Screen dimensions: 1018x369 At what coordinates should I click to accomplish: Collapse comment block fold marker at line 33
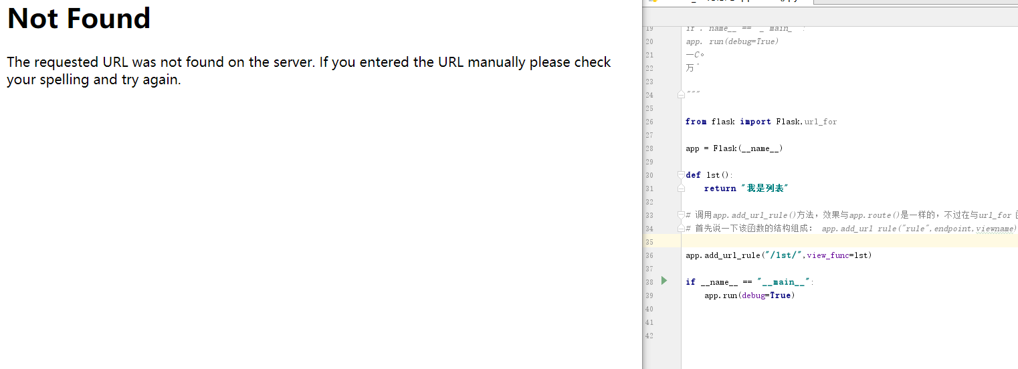pos(681,215)
